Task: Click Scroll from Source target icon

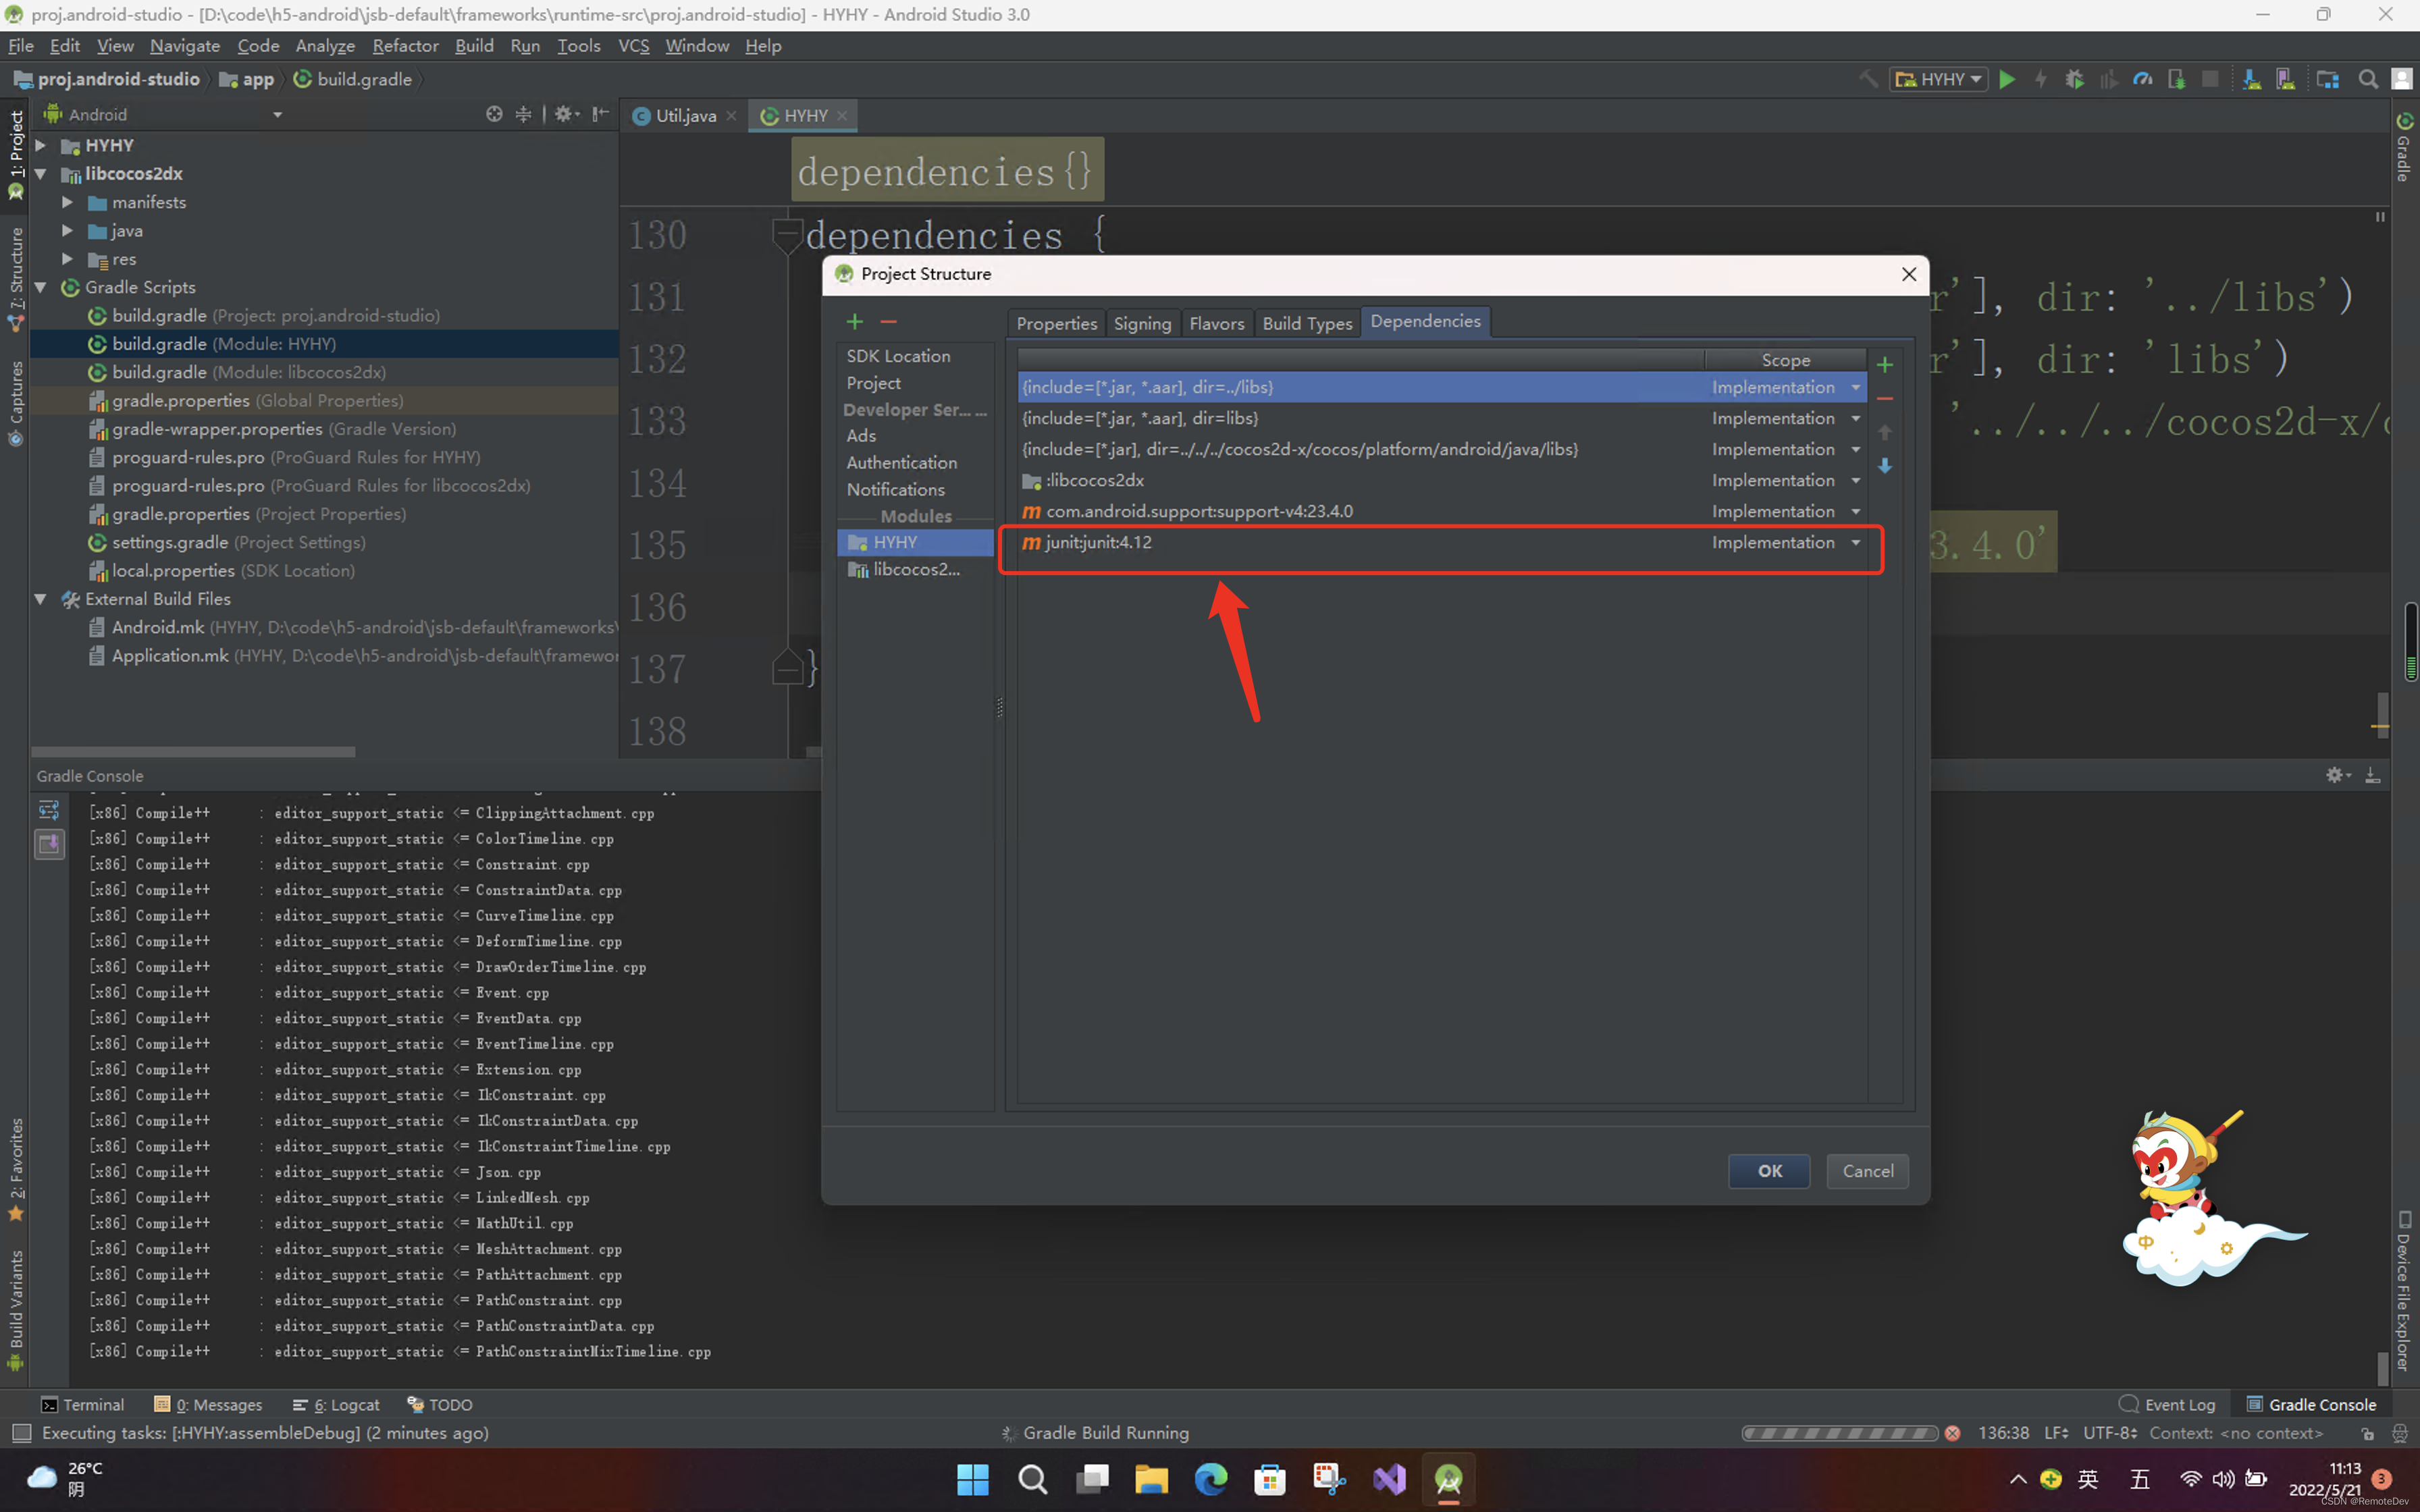Action: (494, 114)
